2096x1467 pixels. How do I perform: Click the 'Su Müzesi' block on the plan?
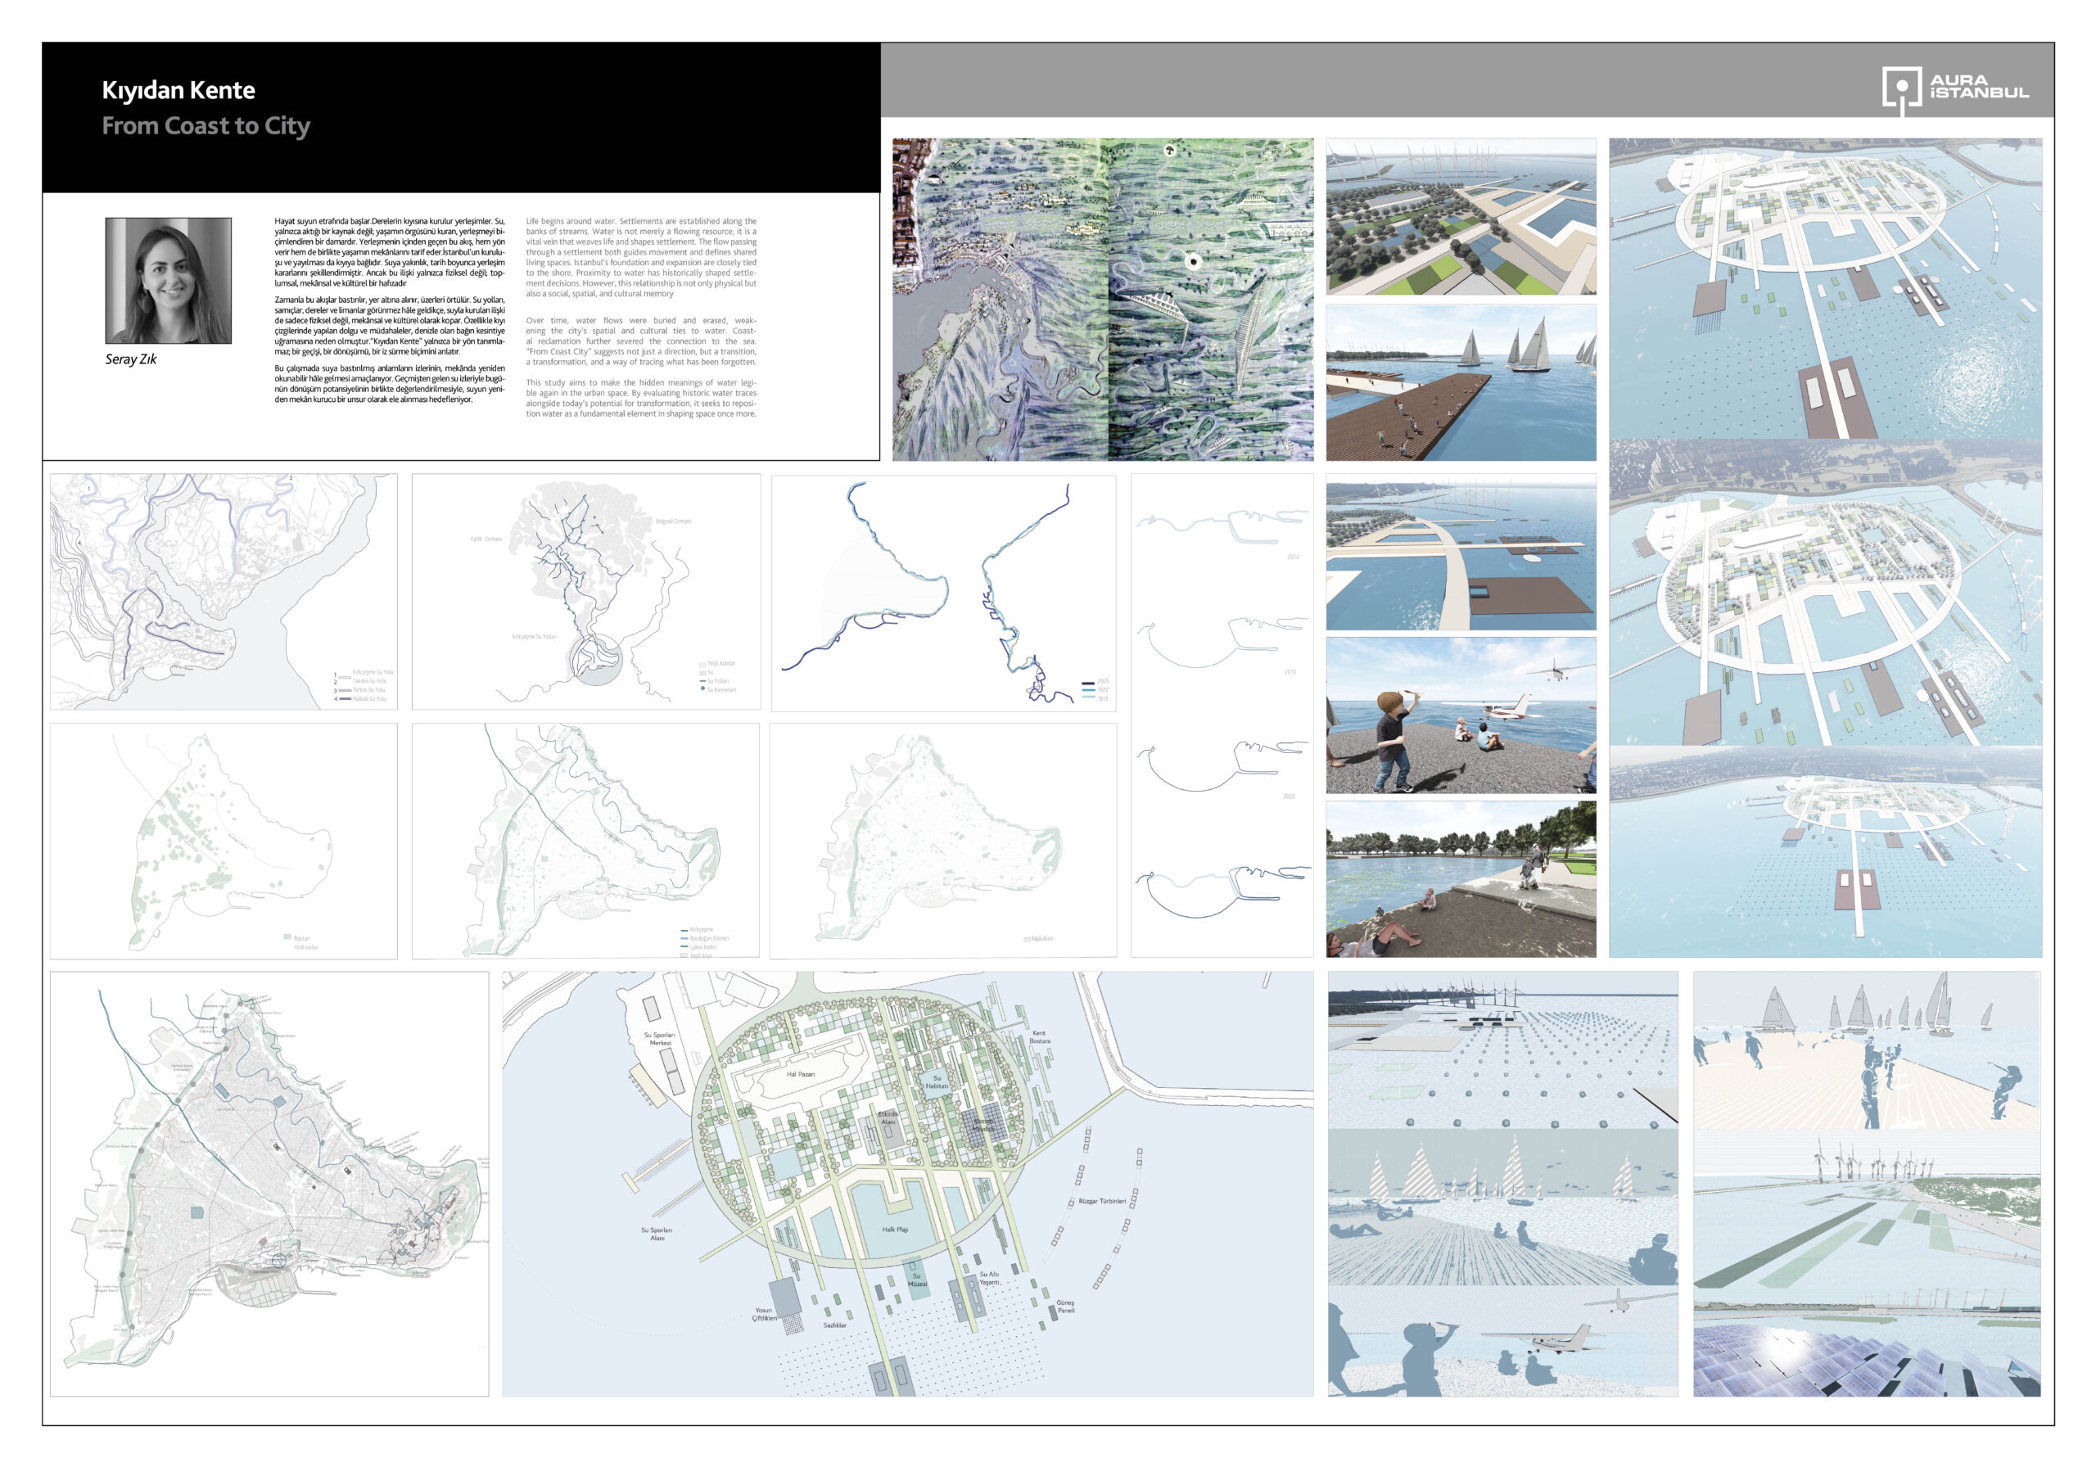tap(916, 1278)
